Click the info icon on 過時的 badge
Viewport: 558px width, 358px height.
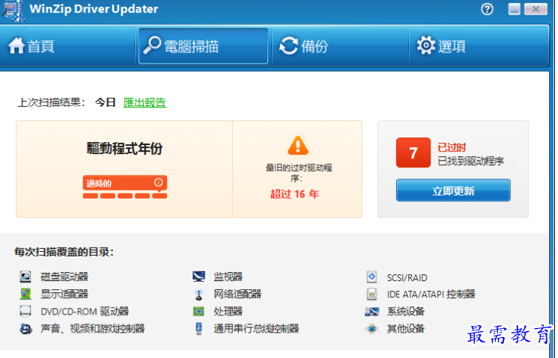158,182
